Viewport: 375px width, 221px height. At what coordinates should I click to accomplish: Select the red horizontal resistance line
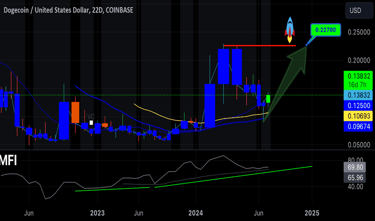pos(260,45)
